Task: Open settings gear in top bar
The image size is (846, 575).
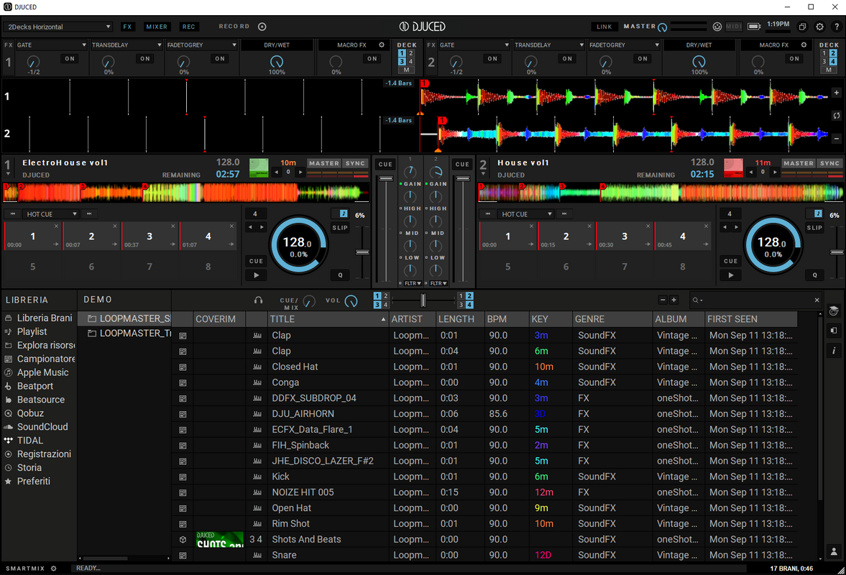Action: (x=819, y=27)
